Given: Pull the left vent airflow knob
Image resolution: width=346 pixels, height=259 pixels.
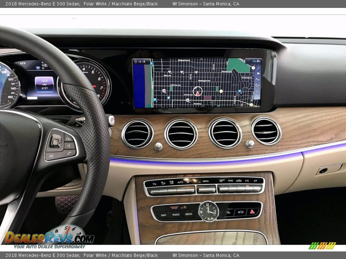Looking at the screenshot, I should pos(159,146).
